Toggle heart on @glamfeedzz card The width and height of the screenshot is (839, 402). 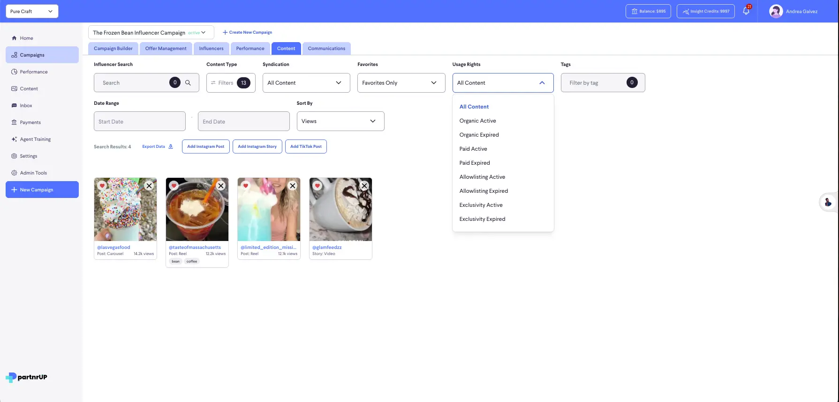click(317, 186)
